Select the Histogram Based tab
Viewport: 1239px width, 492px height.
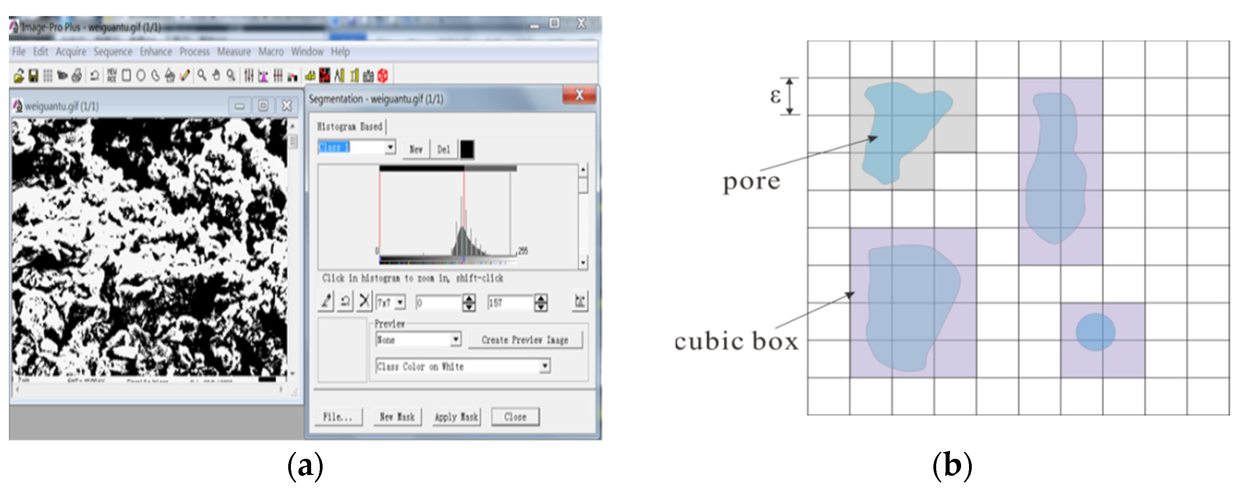point(349,126)
